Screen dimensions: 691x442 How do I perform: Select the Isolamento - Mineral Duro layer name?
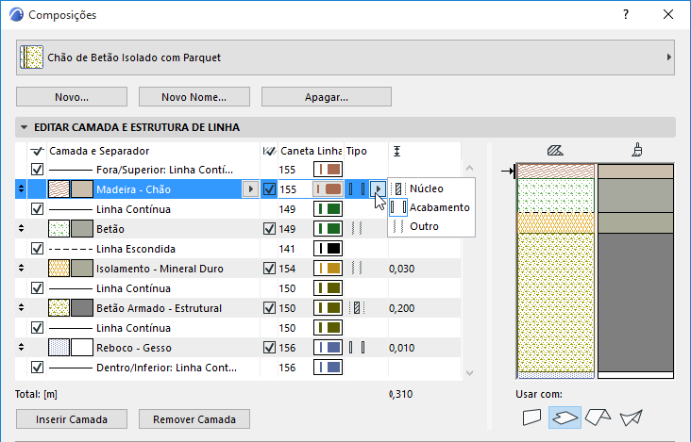point(160,269)
